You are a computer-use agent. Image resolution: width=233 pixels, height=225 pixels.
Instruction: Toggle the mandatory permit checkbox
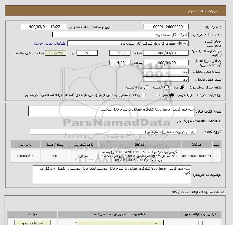pyautogui.click(x=200, y=223)
